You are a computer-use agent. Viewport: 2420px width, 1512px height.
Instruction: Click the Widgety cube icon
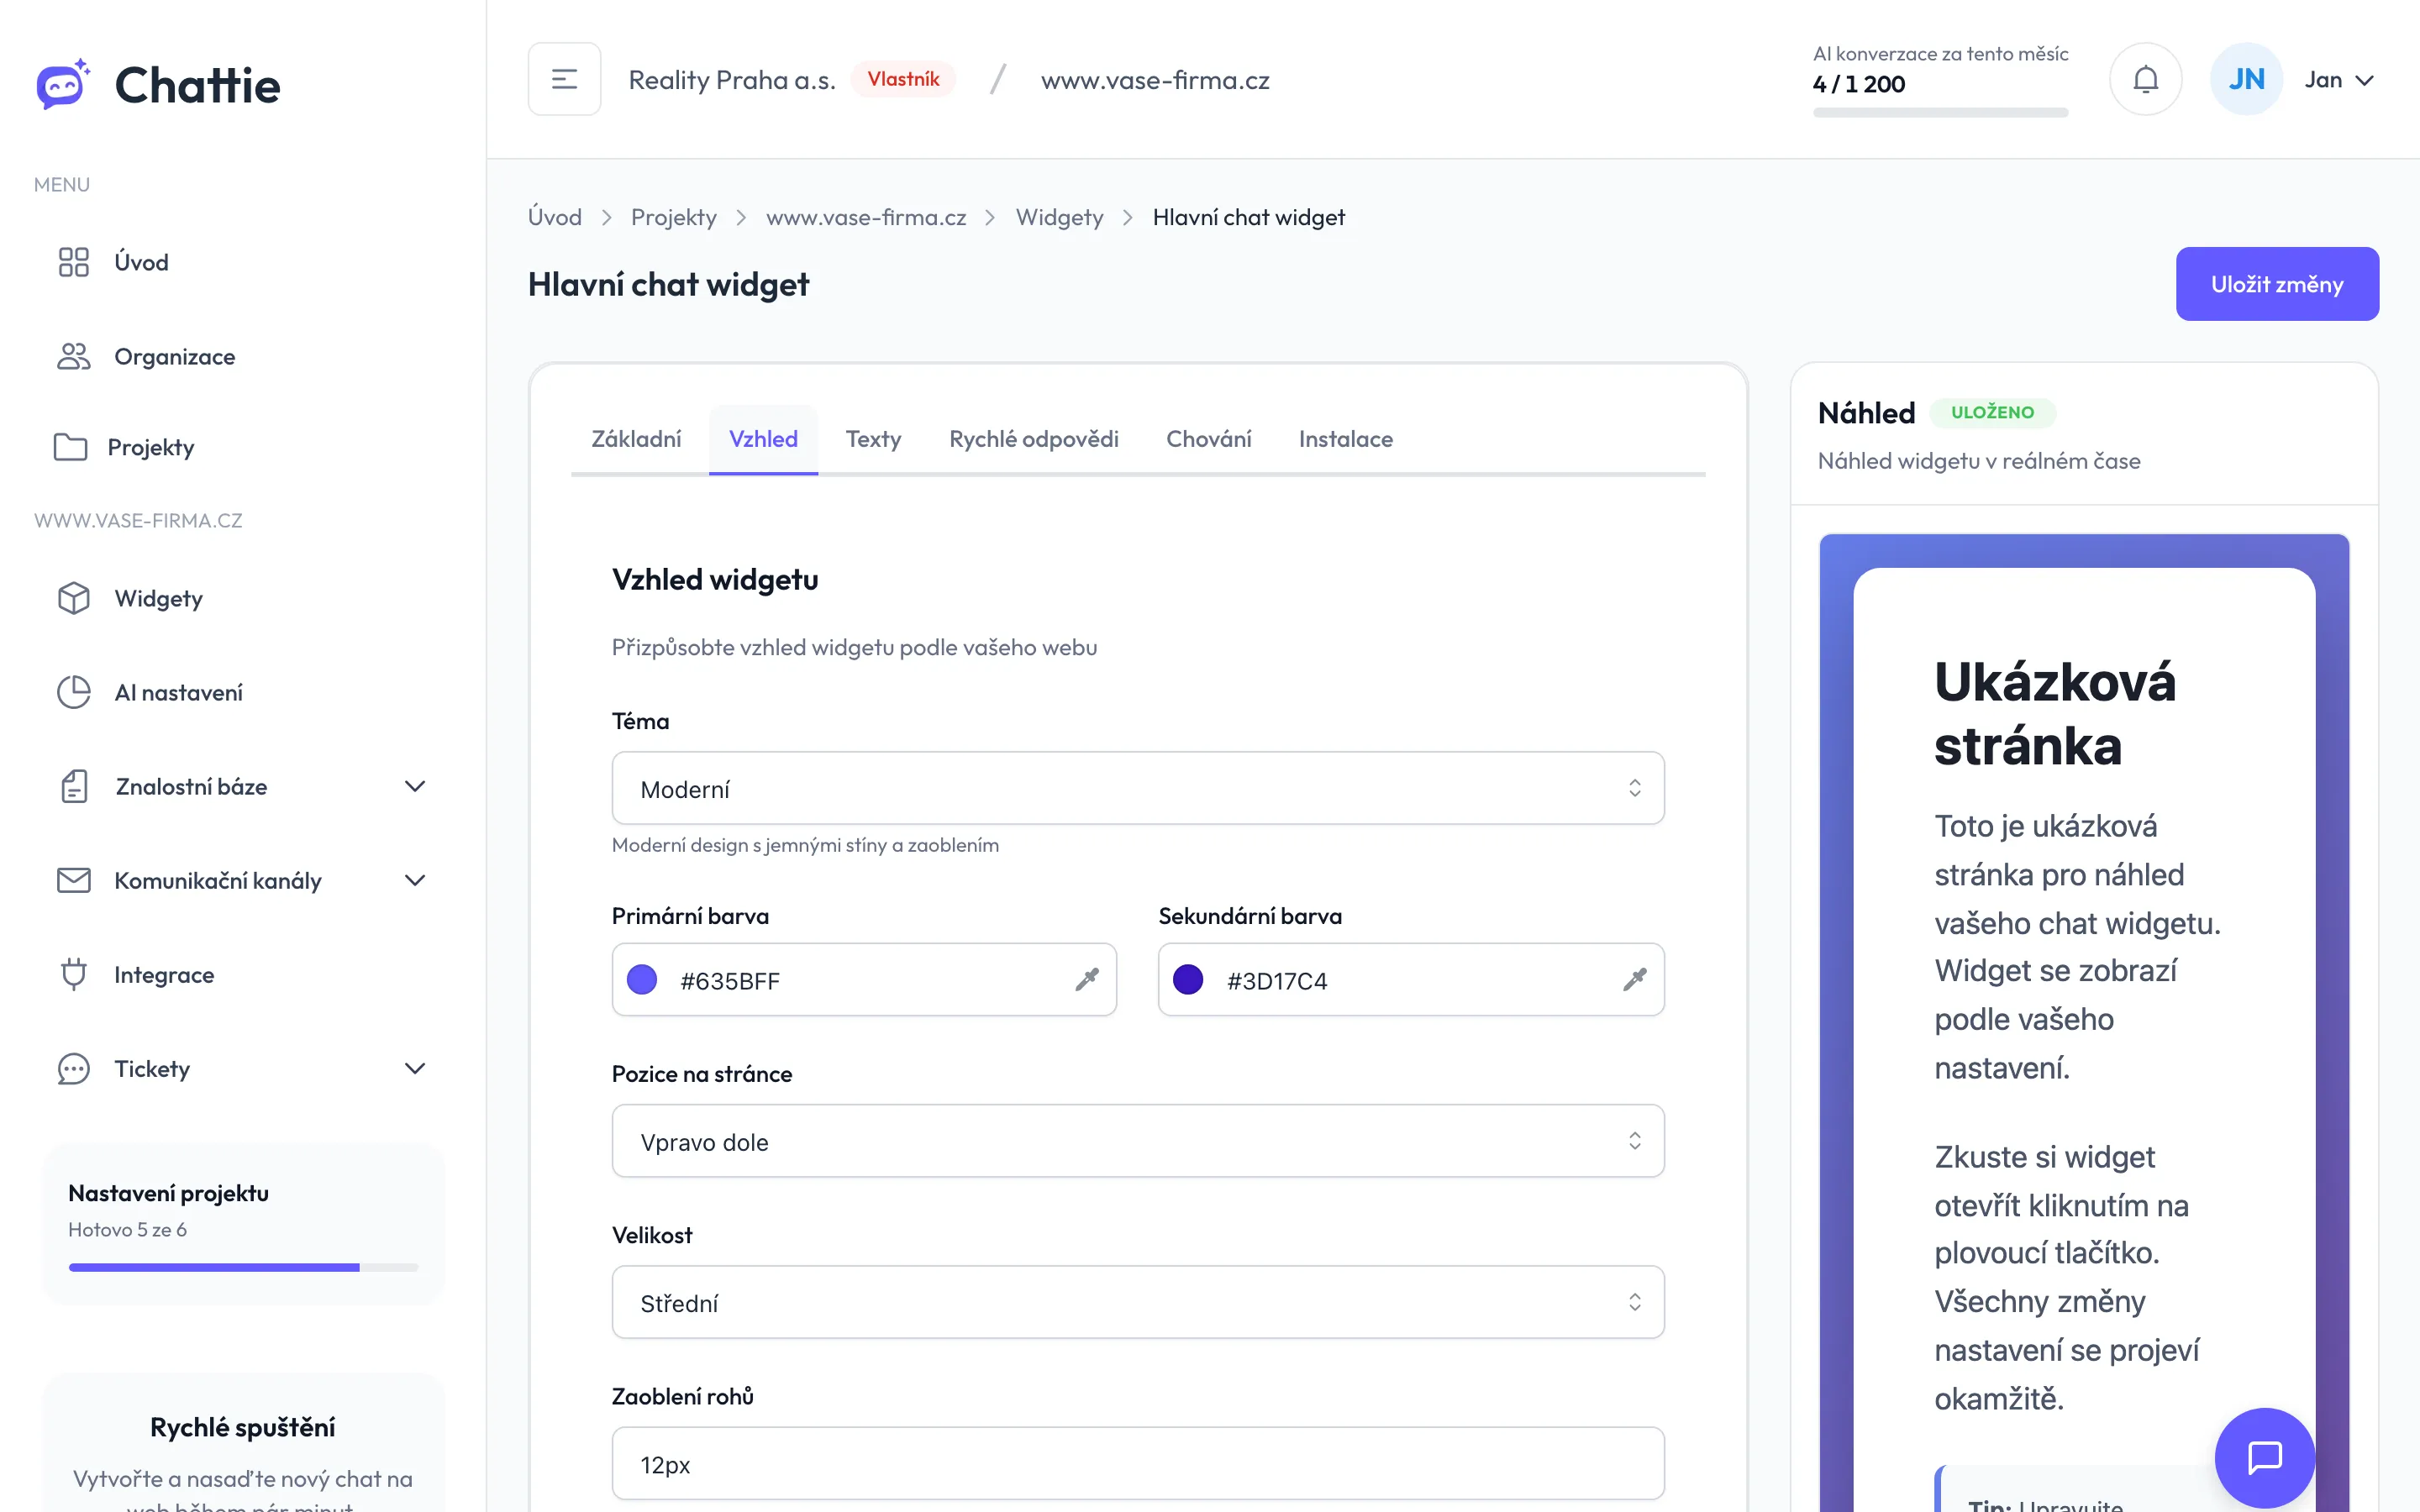73,598
